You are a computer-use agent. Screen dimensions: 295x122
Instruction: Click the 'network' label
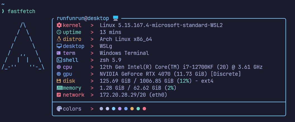73,95
